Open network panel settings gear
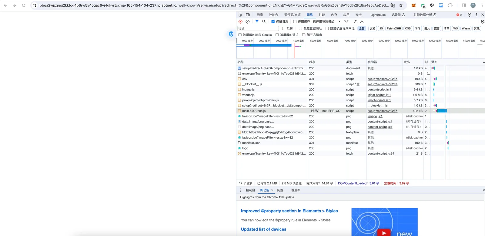This screenshot has height=236, width=485. [483, 21]
